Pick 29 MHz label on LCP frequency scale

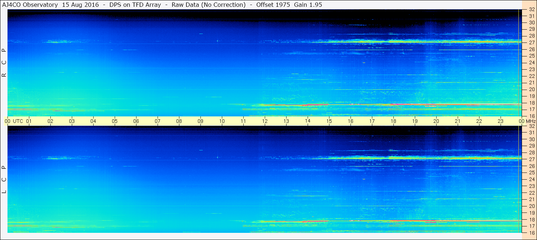[x=532, y=146]
